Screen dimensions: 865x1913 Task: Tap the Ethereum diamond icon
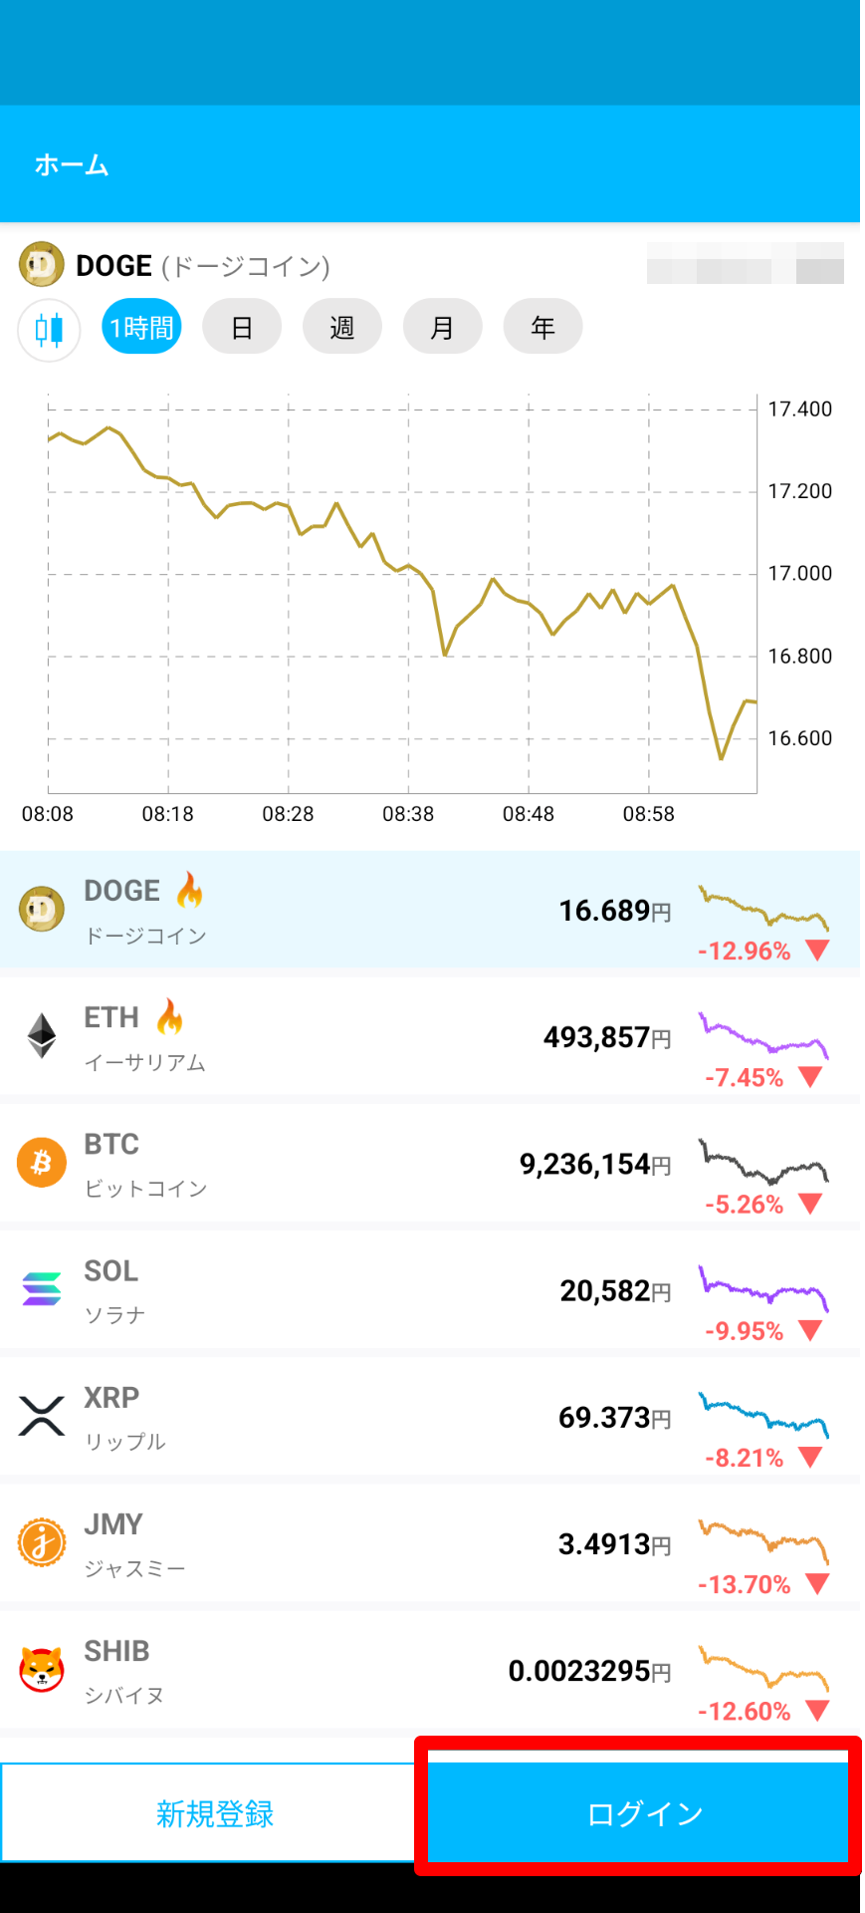click(42, 1036)
